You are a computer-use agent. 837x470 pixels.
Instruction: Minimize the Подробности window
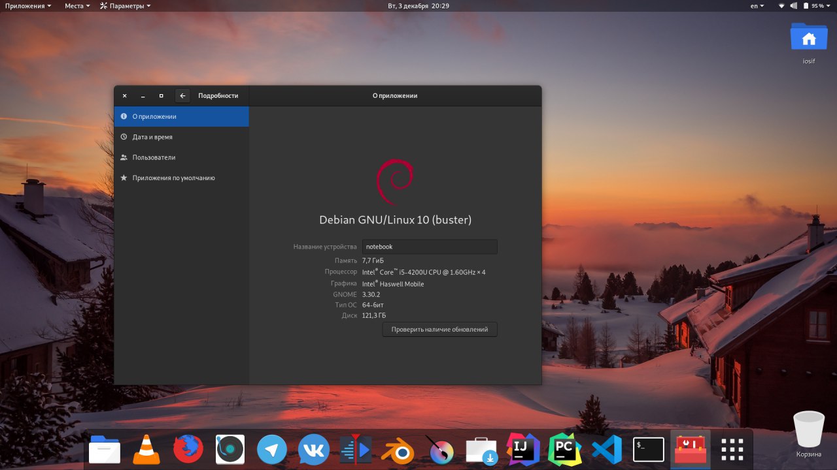(x=143, y=96)
